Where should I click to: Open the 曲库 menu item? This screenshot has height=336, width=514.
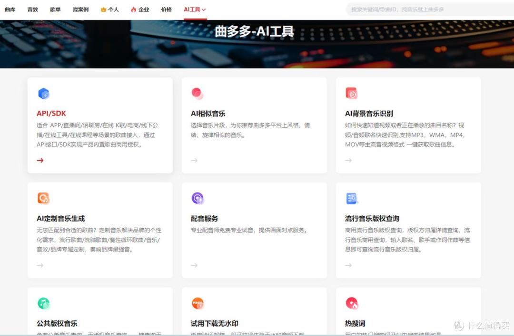pos(10,10)
